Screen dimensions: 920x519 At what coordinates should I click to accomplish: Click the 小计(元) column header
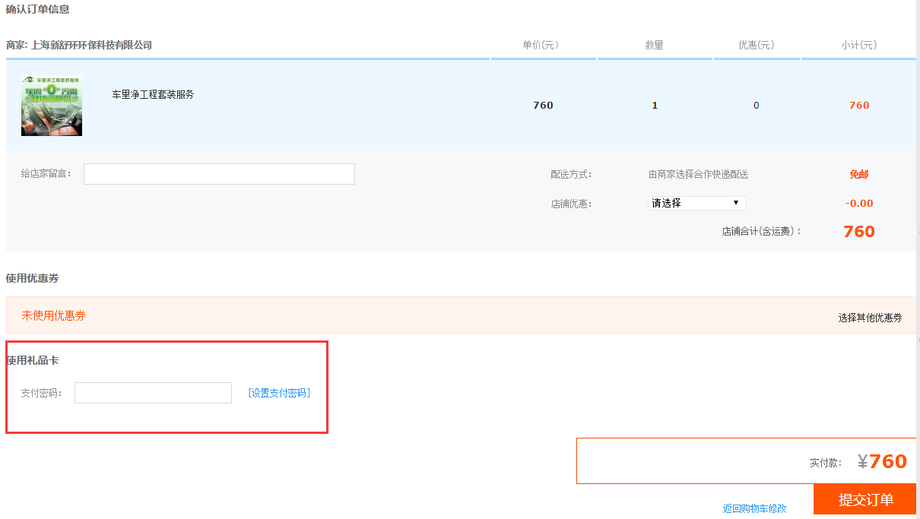coord(858,45)
